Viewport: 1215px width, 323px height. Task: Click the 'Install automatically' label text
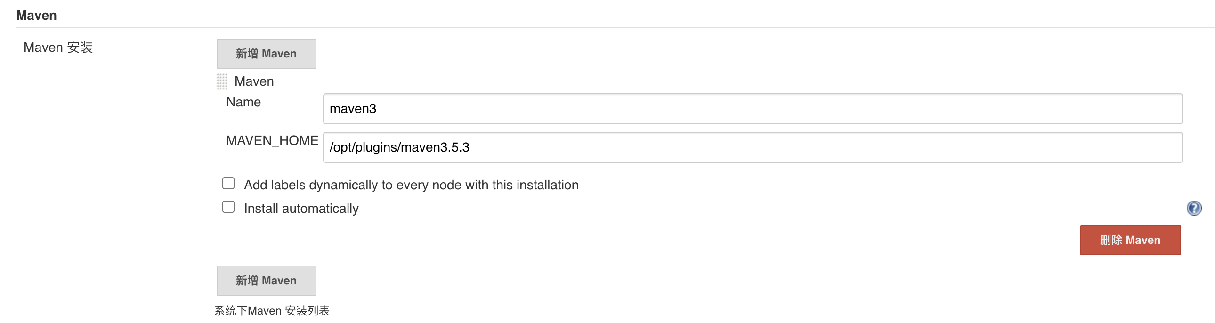[x=301, y=209]
